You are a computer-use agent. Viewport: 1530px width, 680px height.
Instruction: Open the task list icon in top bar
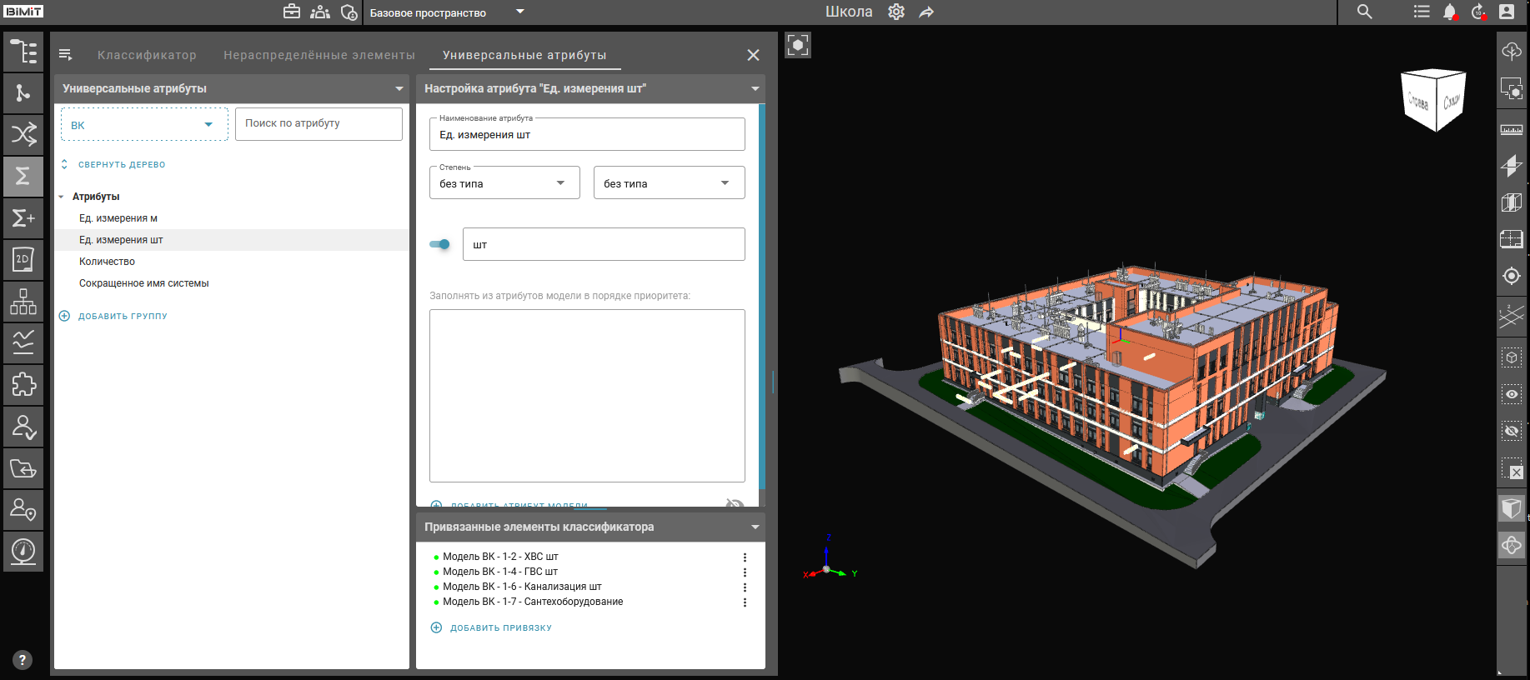pos(1422,12)
